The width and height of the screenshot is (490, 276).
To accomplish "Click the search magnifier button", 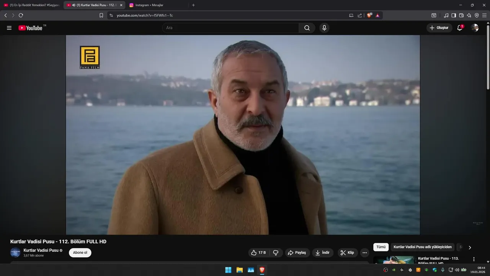I will [307, 28].
